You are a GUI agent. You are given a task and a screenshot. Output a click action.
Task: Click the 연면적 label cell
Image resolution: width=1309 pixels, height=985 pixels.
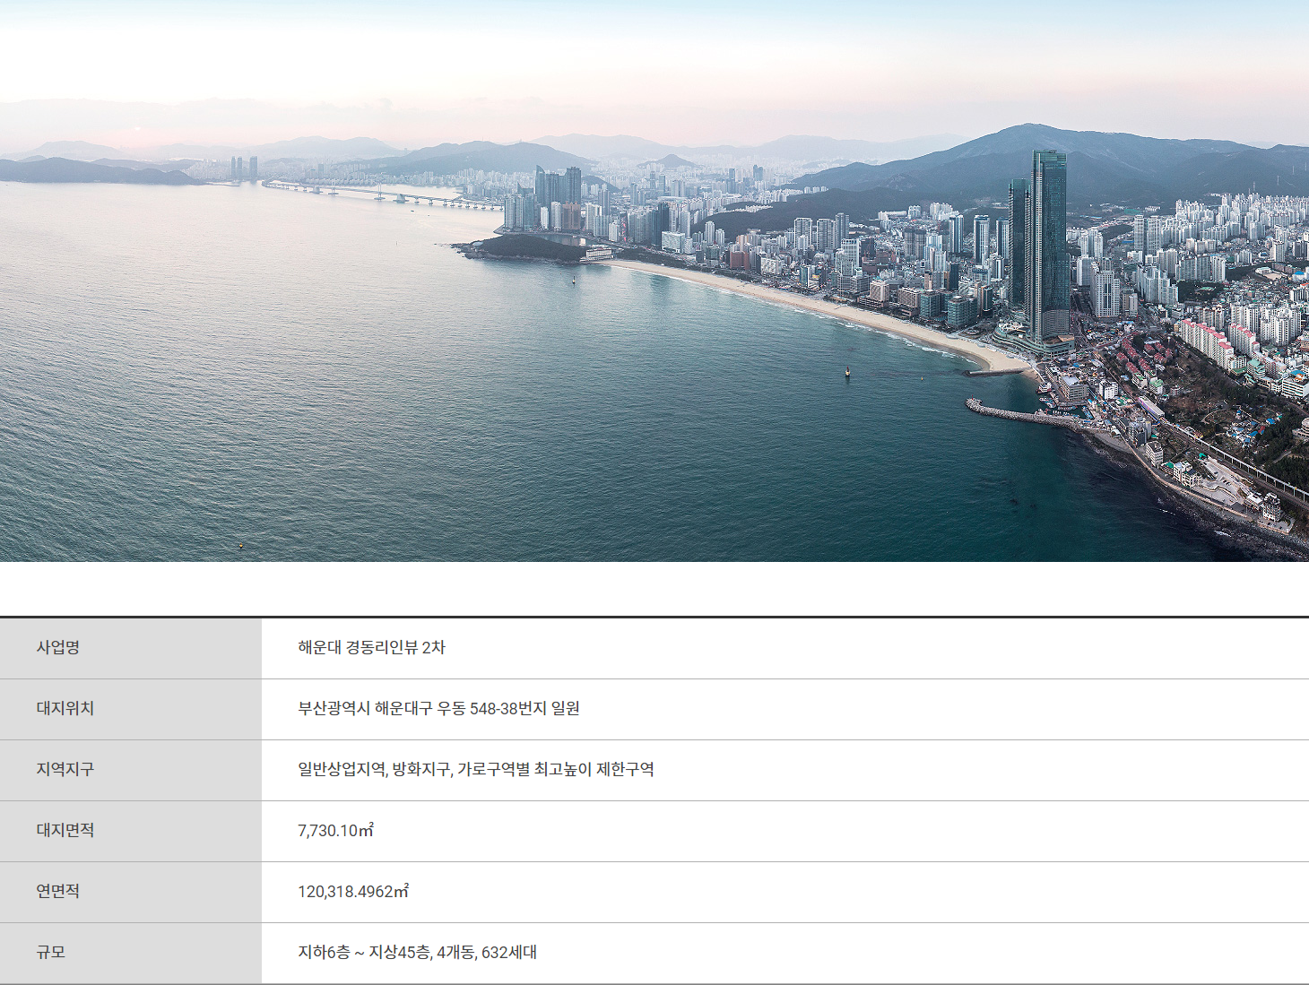131,892
